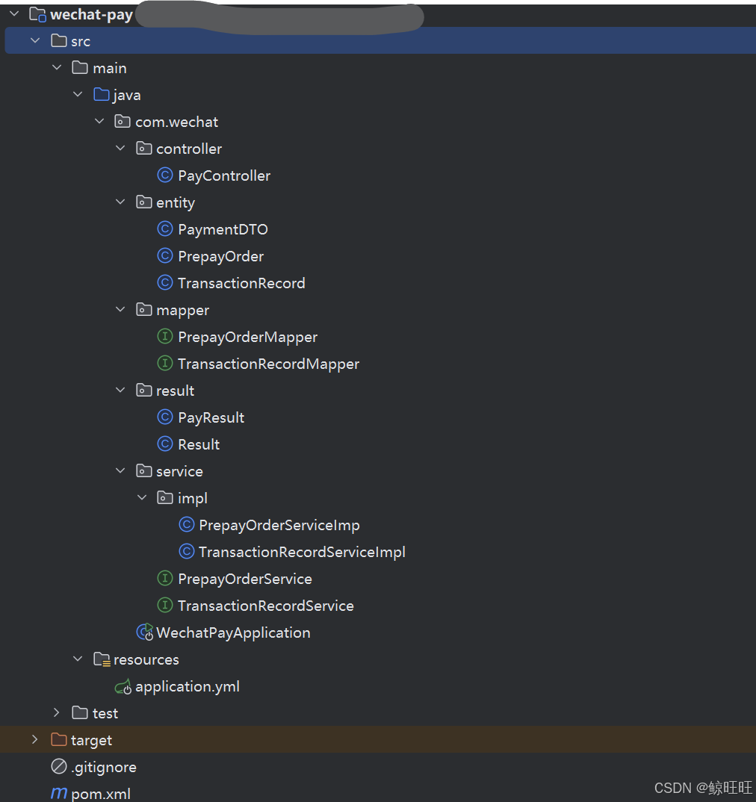756x802 pixels.
Task: Click the PayResult class icon
Action: 165,417
